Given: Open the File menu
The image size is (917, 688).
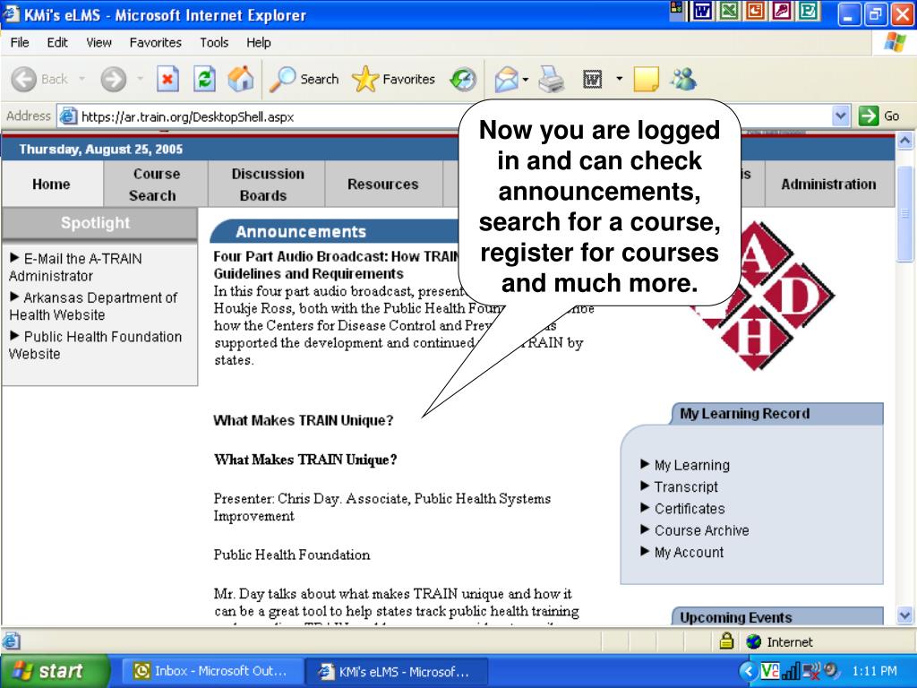Looking at the screenshot, I should (x=20, y=43).
